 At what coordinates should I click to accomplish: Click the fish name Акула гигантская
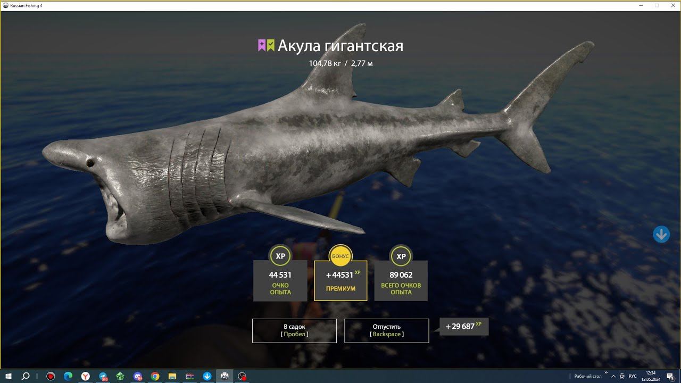pyautogui.click(x=340, y=46)
